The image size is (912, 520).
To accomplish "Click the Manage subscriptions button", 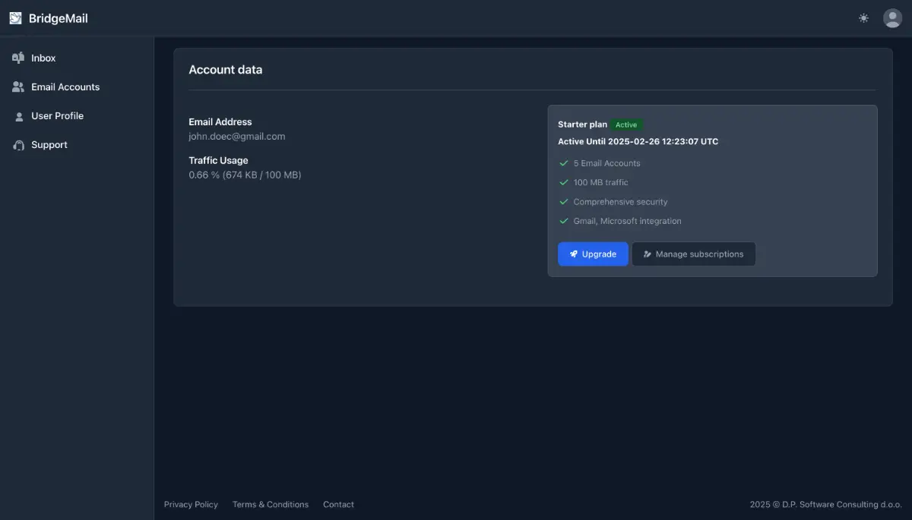I will point(693,254).
